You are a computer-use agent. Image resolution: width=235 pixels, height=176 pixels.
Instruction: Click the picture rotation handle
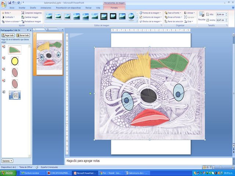click(x=90, y=93)
